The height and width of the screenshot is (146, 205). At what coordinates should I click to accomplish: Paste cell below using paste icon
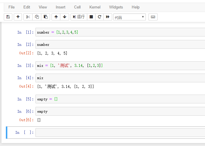46,17
